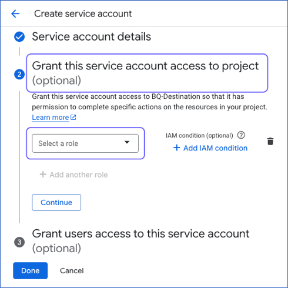Image resolution: width=288 pixels, height=288 pixels.
Task: Click the IAM condition (optional) label
Action: point(199,135)
